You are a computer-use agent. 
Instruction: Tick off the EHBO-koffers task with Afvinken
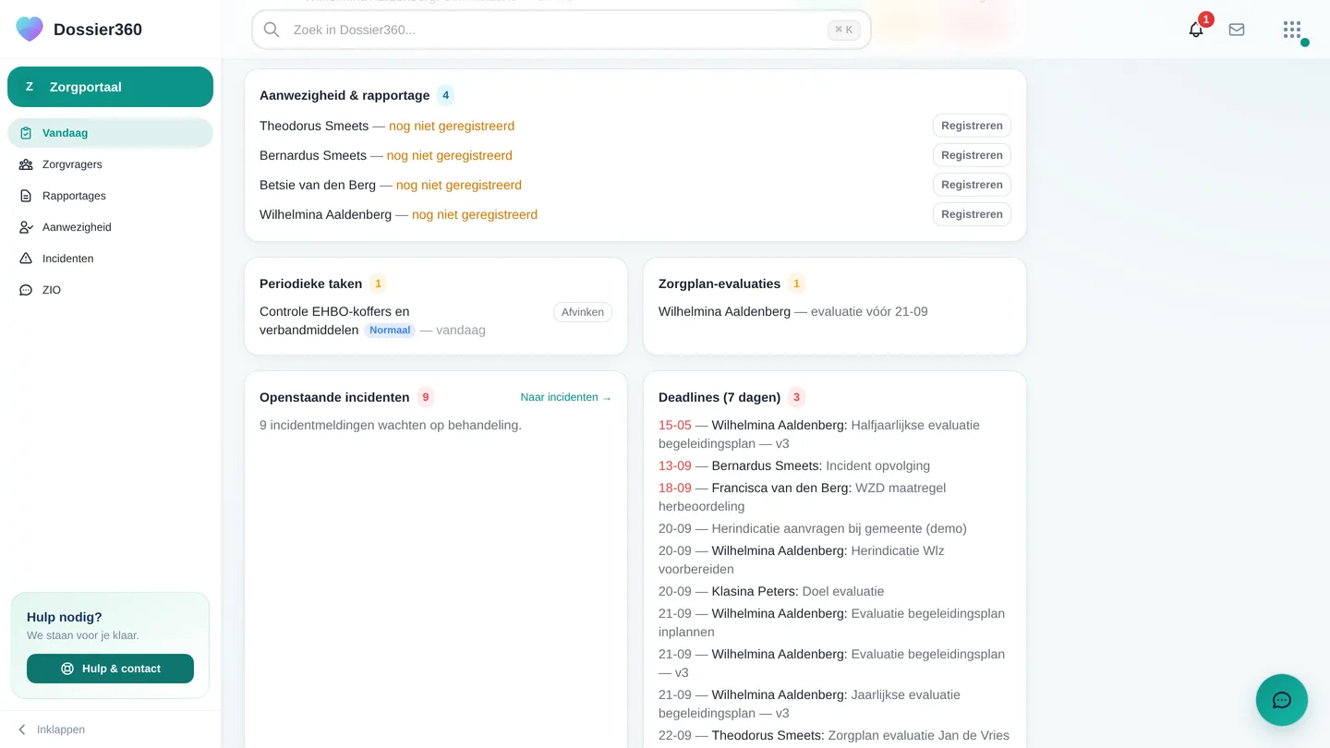[x=583, y=312]
